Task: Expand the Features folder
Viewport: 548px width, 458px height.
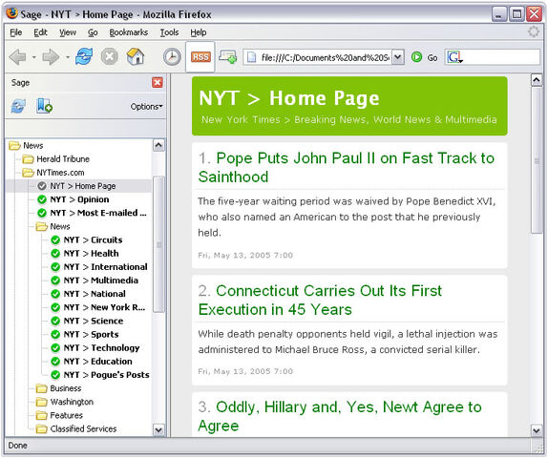Action: tap(42, 415)
